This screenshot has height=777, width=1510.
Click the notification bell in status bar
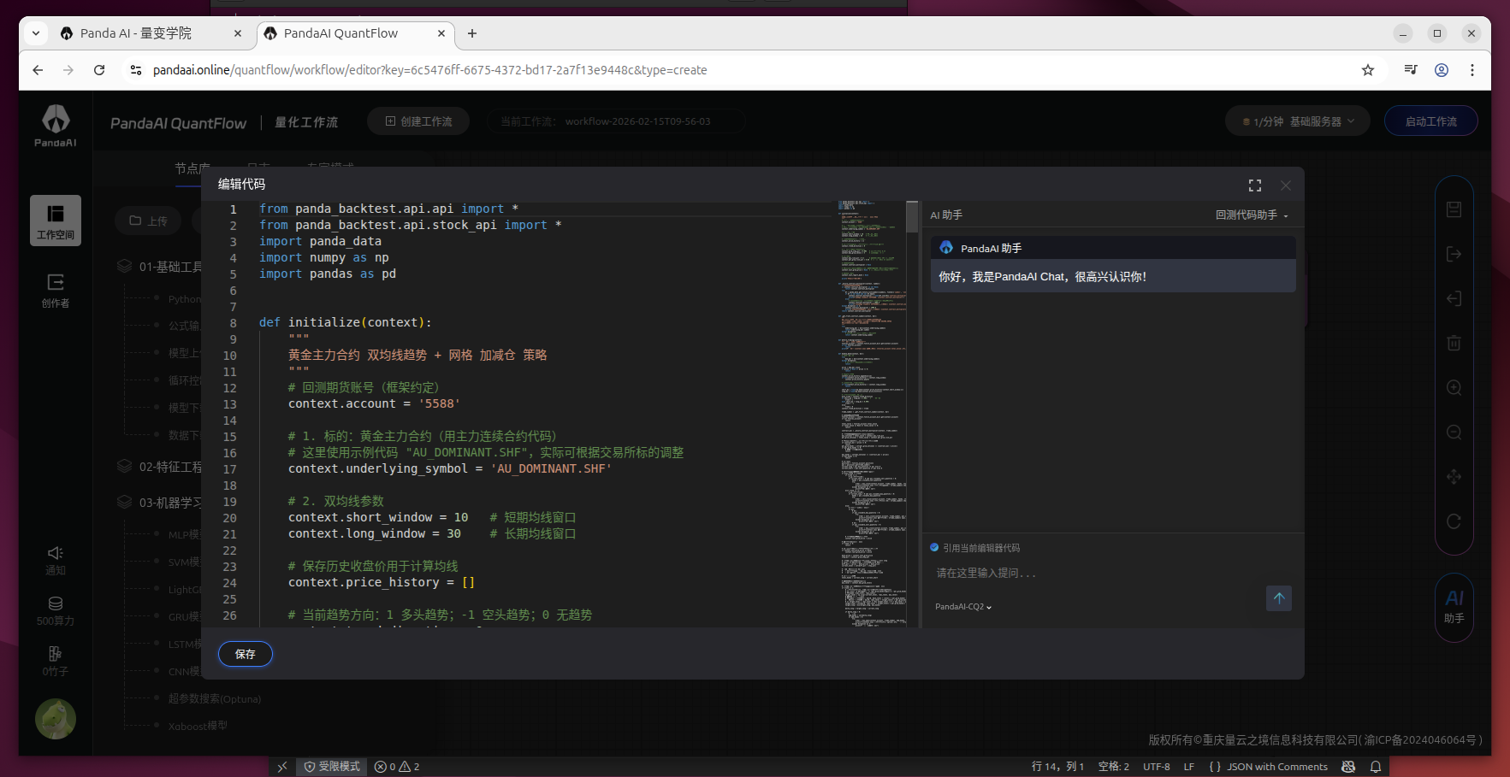(x=1376, y=767)
